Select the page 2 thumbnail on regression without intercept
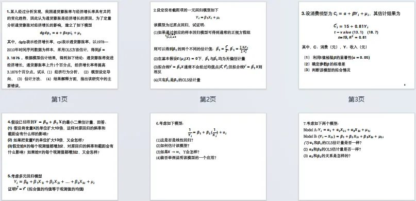The width and height of the screenshot is (416, 201). click(x=208, y=45)
